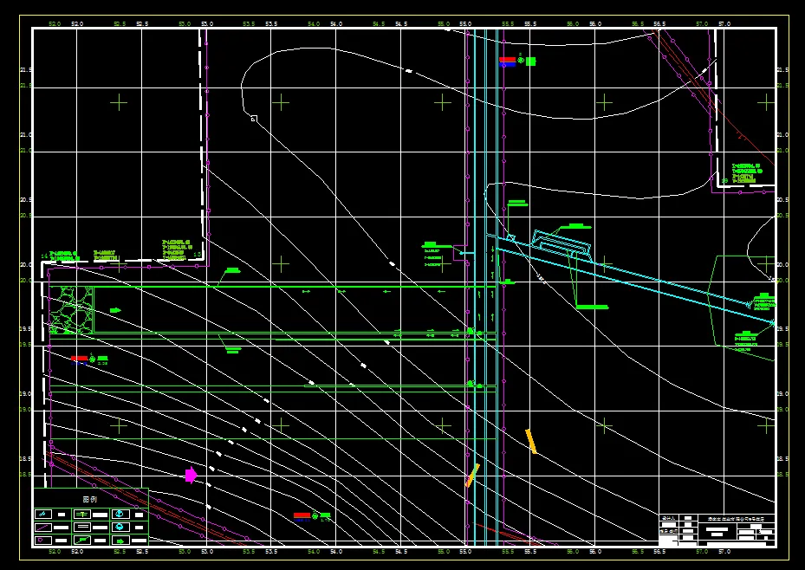Select the orange bar crossing the cyan pipeline
The image size is (805, 570).
click(471, 475)
